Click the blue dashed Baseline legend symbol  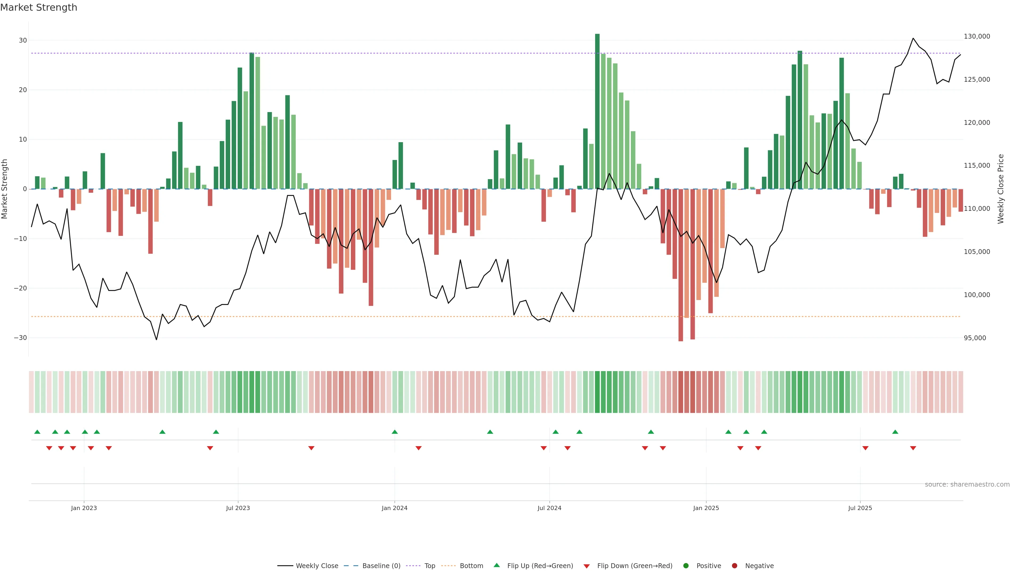tap(351, 565)
